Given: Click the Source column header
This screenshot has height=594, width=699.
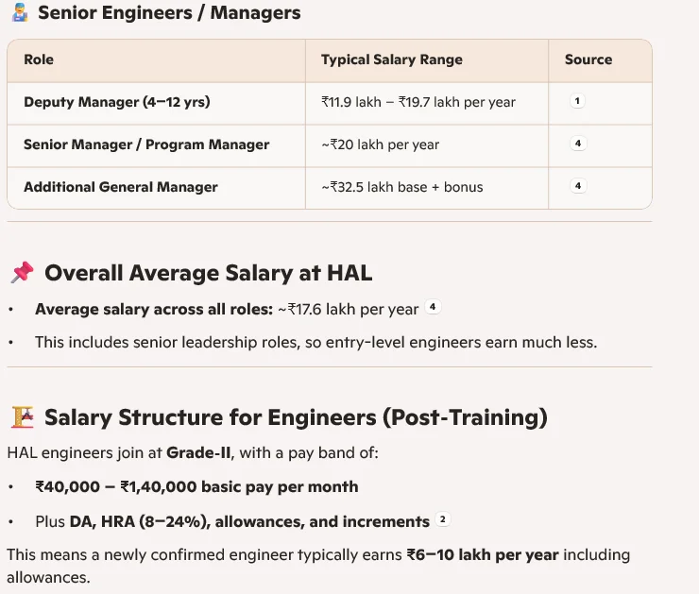Looking at the screenshot, I should pyautogui.click(x=588, y=59).
